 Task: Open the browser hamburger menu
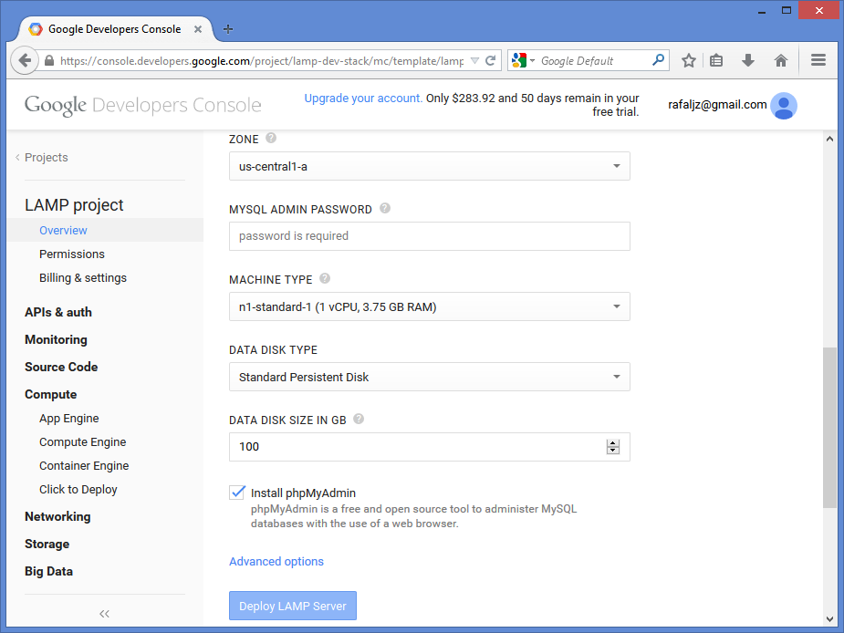click(x=818, y=60)
